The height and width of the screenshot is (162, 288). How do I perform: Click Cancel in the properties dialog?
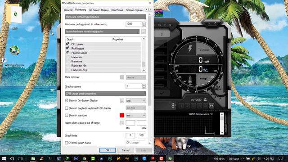point(126,150)
